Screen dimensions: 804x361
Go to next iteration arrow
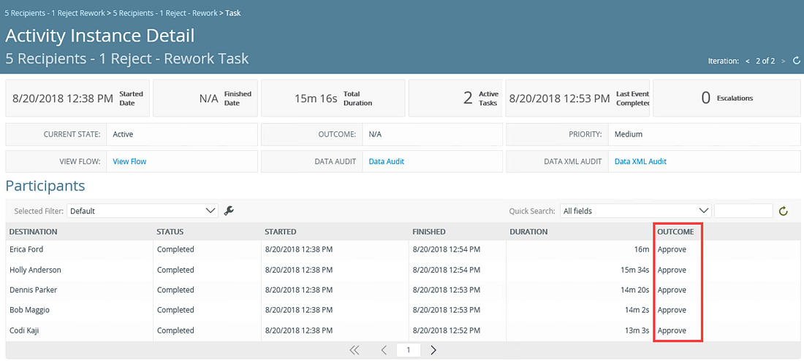[784, 61]
